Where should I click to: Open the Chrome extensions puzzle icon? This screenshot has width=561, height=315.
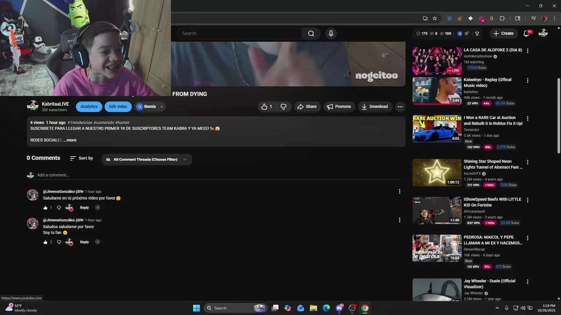502,18
